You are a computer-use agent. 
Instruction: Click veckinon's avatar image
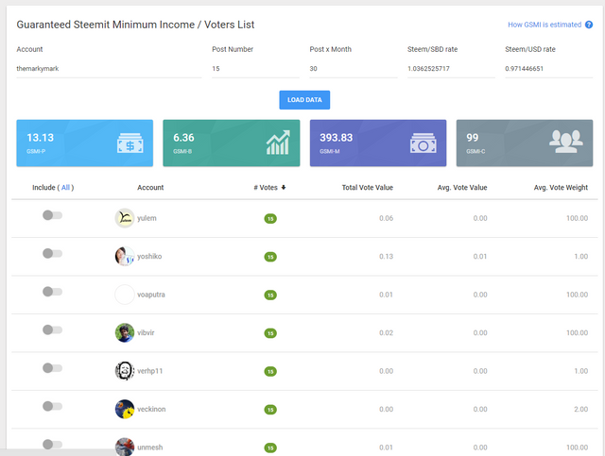click(x=125, y=409)
